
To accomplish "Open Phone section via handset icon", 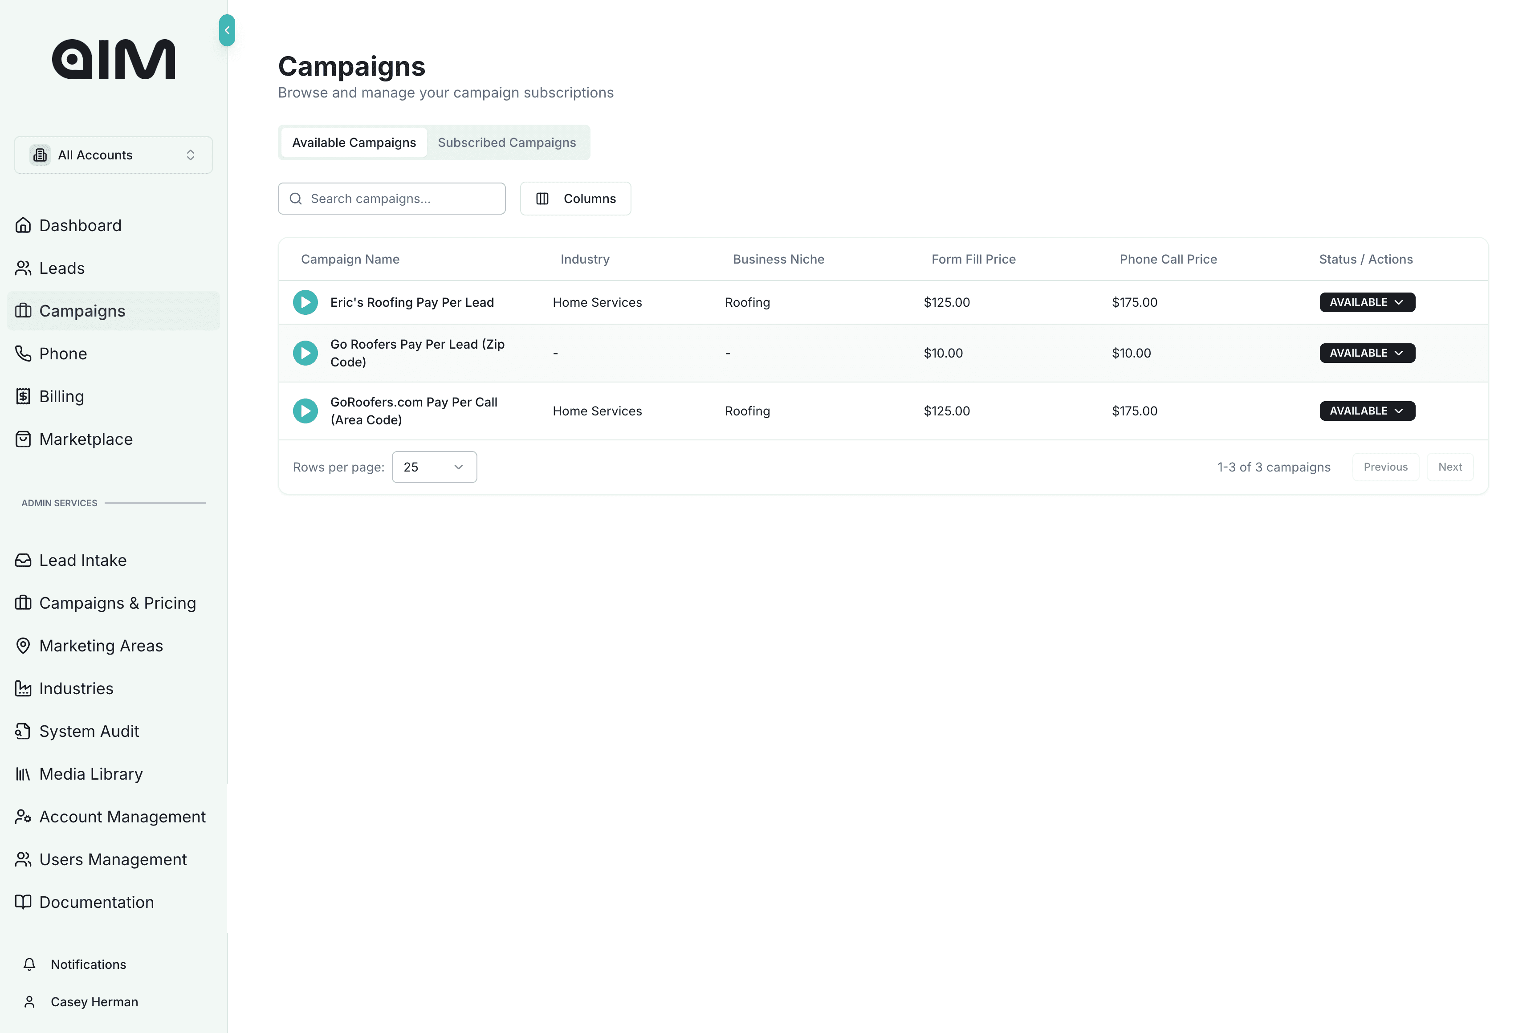I will point(23,354).
